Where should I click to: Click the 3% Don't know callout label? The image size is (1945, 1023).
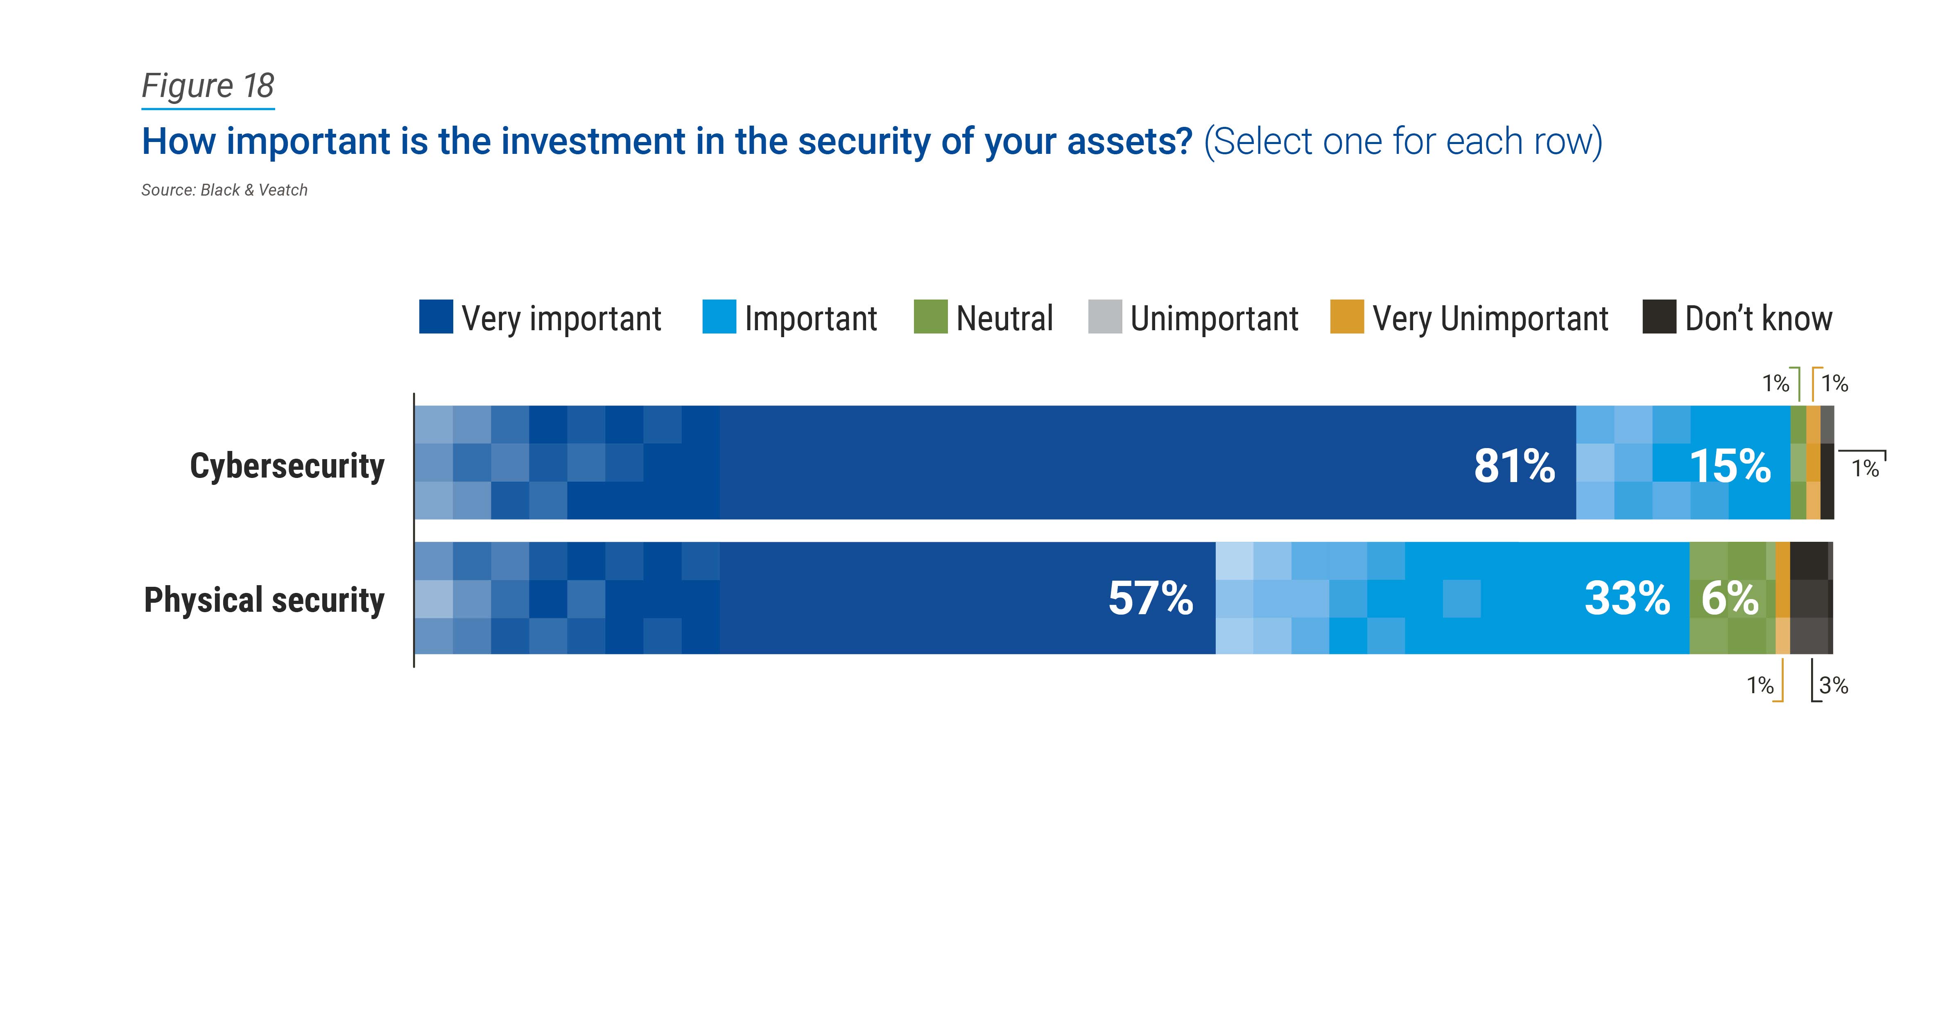(1833, 686)
